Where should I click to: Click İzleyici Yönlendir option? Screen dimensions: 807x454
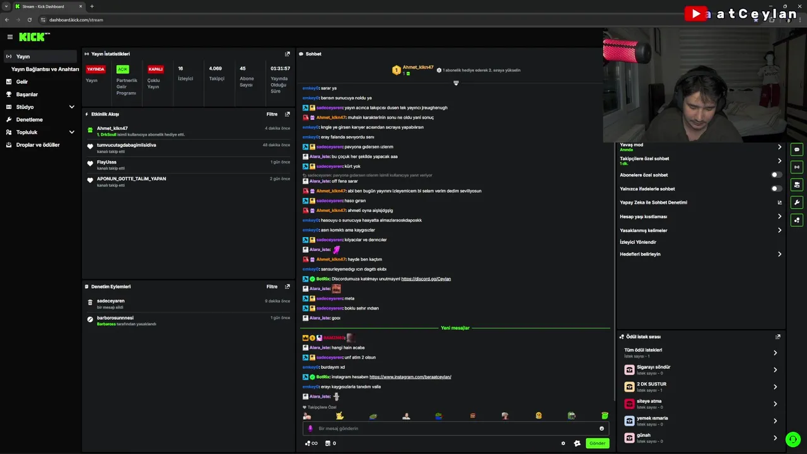(638, 242)
